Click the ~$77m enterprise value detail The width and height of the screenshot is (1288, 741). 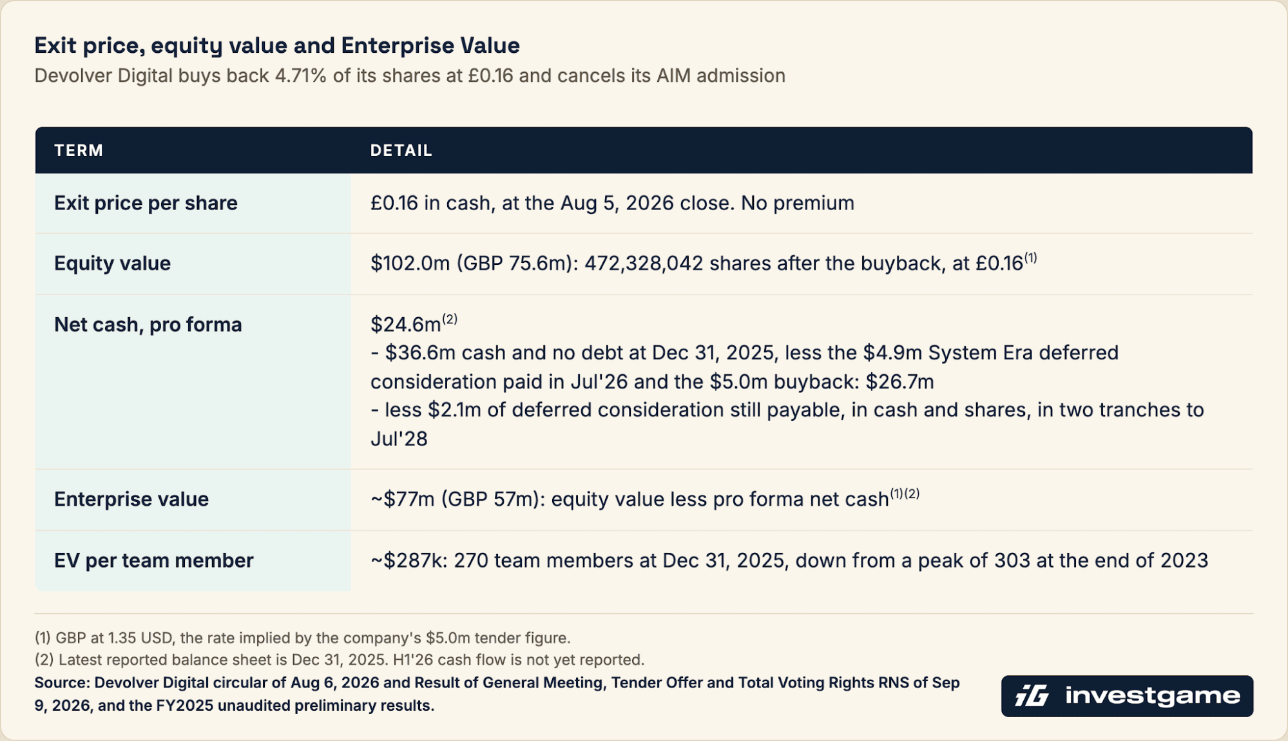(x=644, y=498)
